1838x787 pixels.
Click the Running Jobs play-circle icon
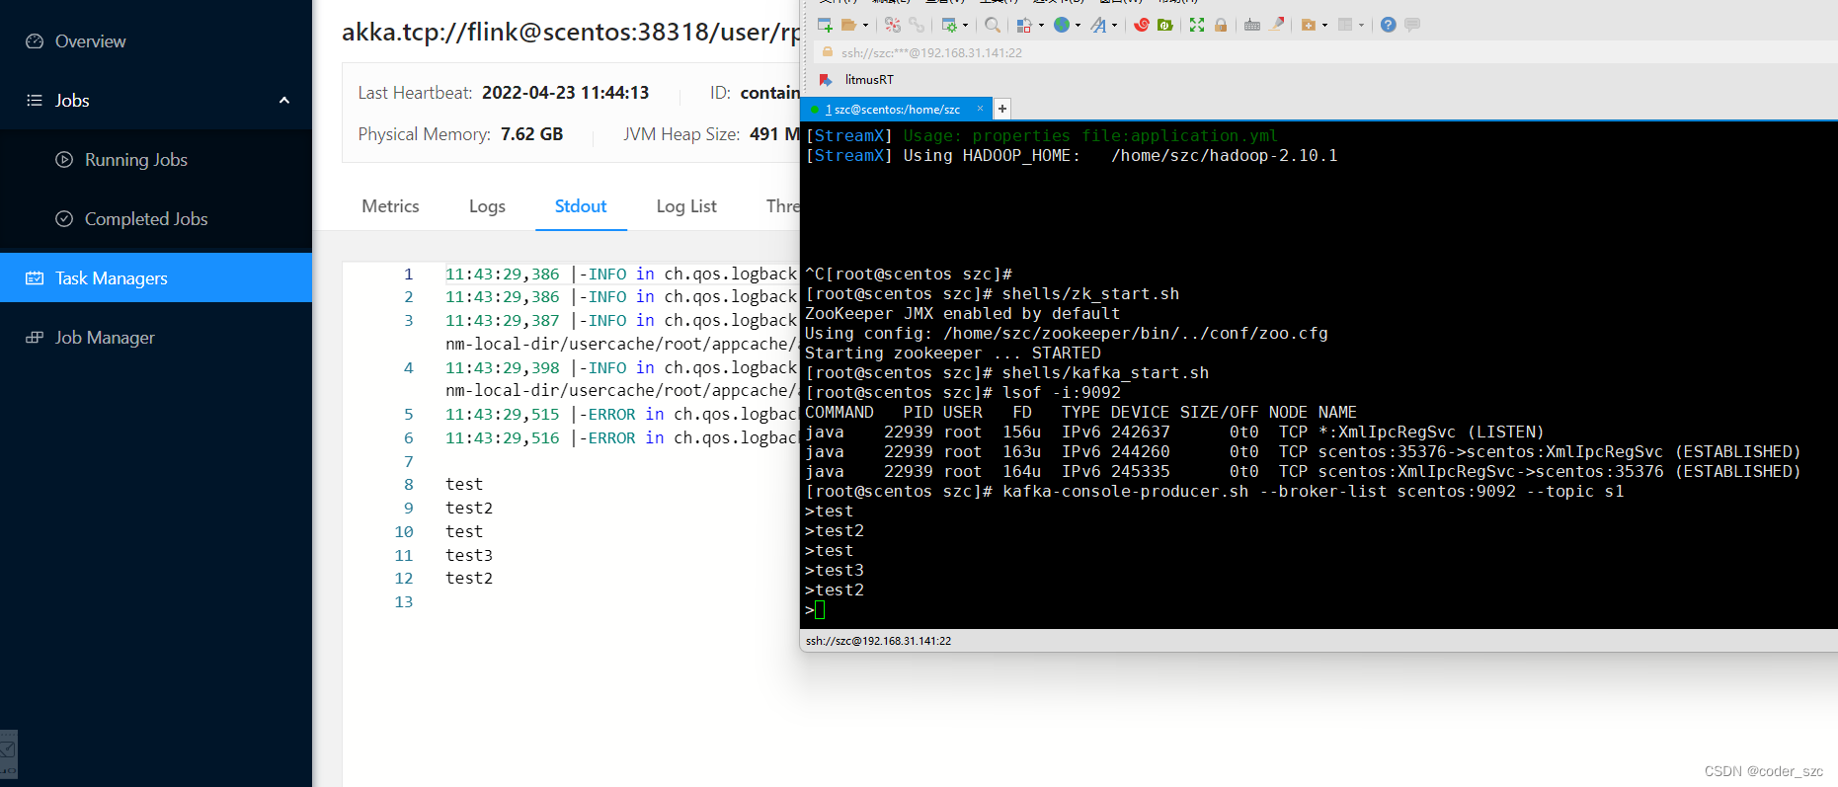point(64,160)
